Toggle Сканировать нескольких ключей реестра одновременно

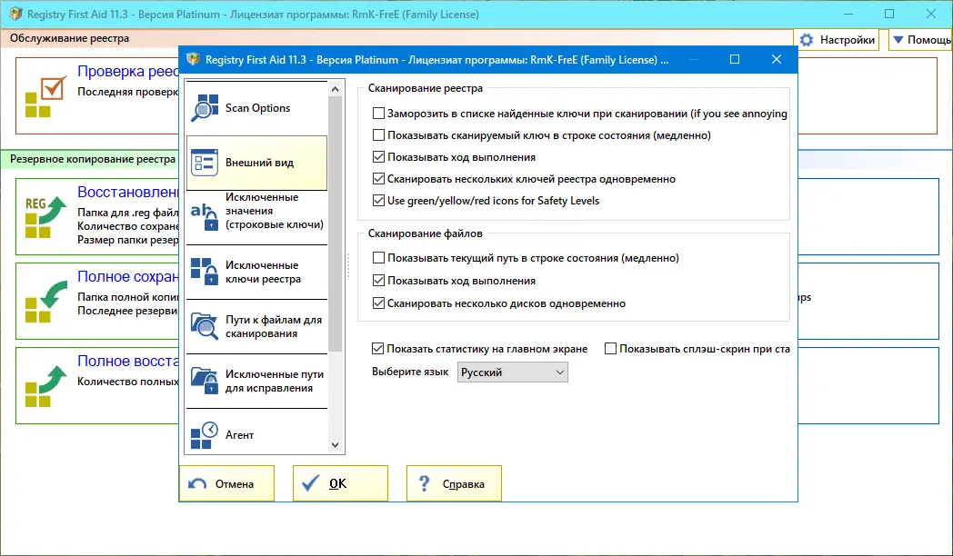378,179
